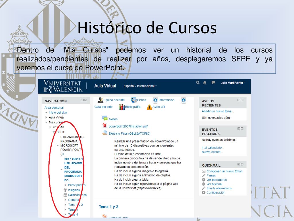Dock the Quickmail block
The width and height of the screenshot is (294, 221).
tap(242, 164)
